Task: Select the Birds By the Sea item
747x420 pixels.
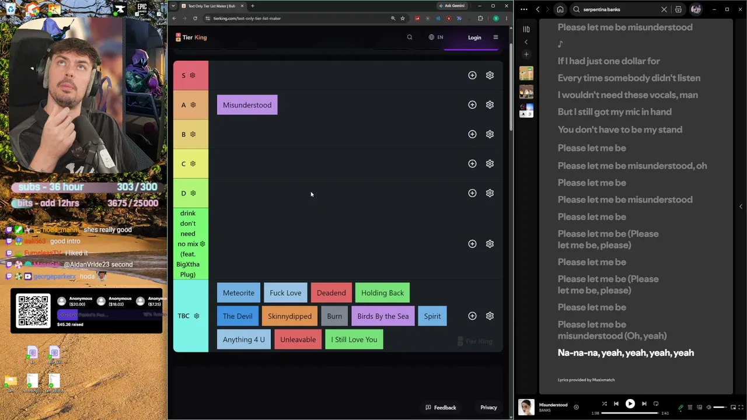Action: [x=383, y=316]
